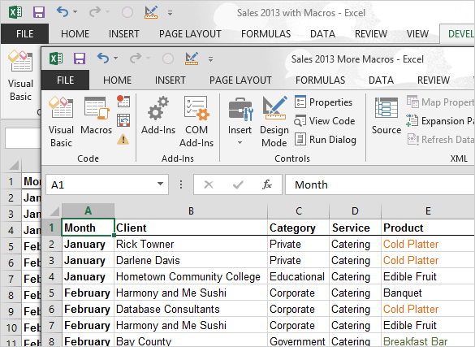The width and height of the screenshot is (475, 347).
Task: Select the Client header cell
Action: (191, 228)
